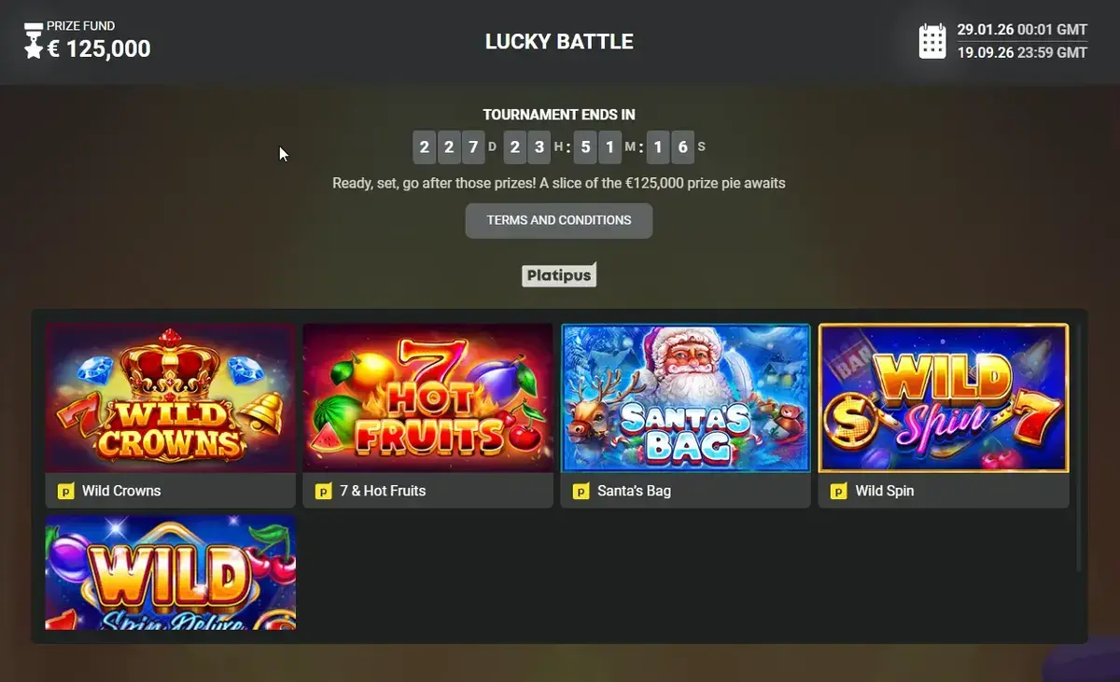Click the yellow provider badge next to Wild Spin
1120x682 pixels.
(x=838, y=491)
